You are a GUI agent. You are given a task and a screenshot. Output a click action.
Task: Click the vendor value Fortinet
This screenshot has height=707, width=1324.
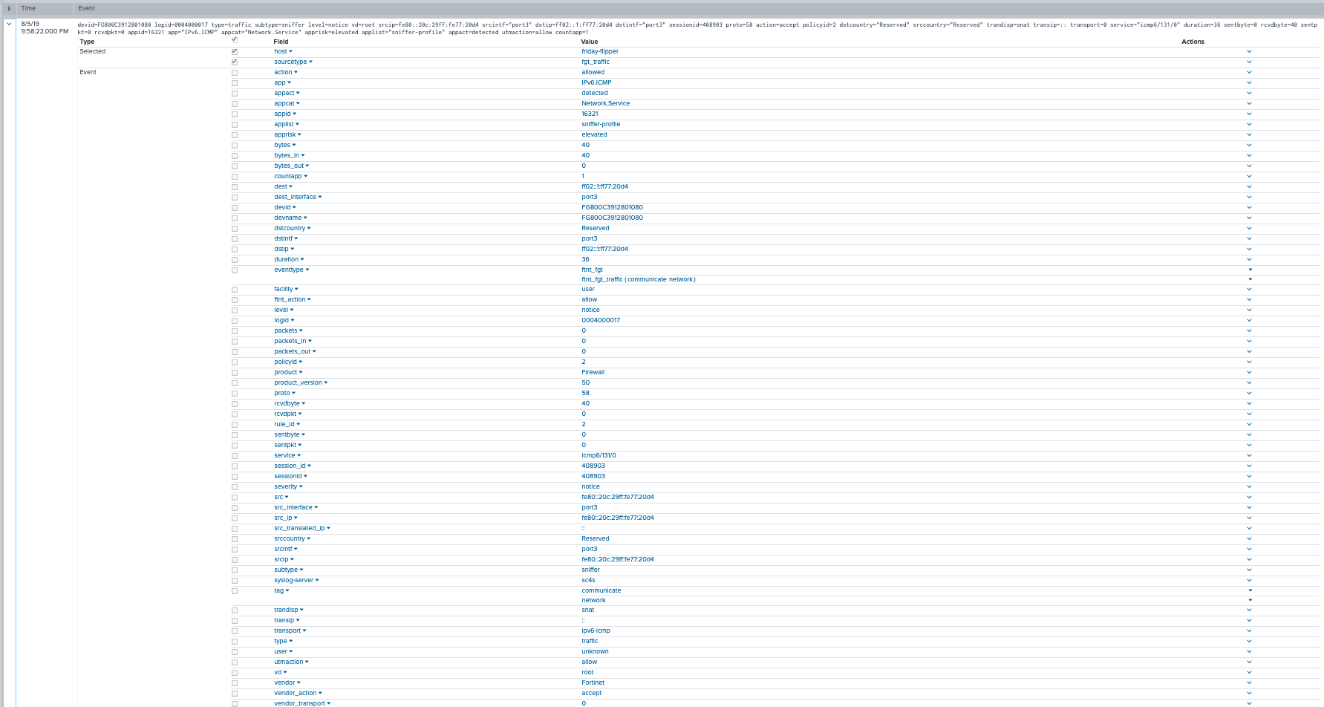tap(593, 682)
